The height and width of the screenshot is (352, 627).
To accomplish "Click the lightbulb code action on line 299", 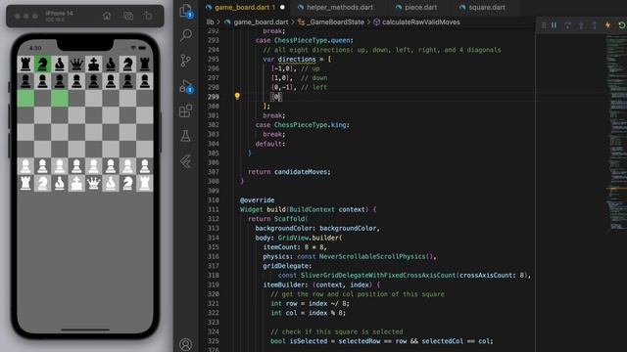I will [x=237, y=96].
